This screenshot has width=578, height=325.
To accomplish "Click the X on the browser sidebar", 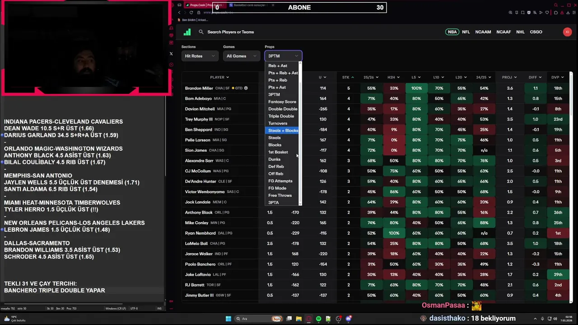I will 171,54.
